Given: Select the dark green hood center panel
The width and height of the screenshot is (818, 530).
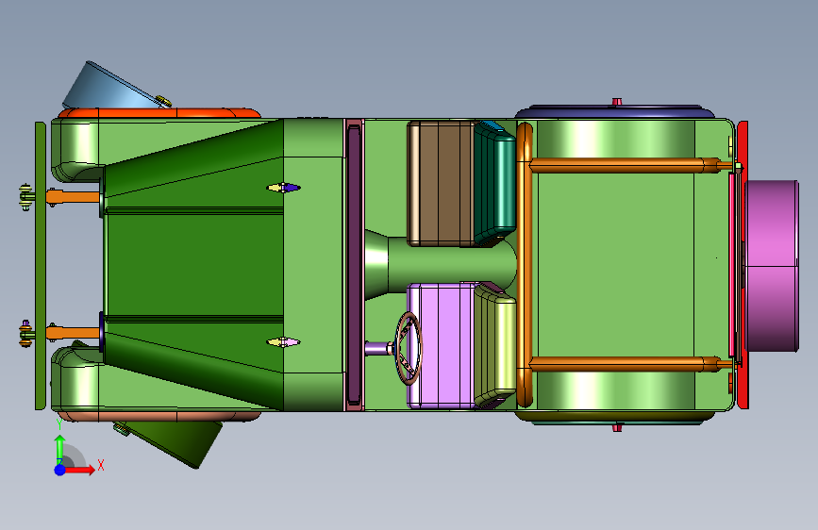Looking at the screenshot, I should 194,265.
